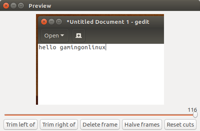Grab the frame slider handle at 116
The width and height of the screenshot is (200, 131).
[195, 115]
